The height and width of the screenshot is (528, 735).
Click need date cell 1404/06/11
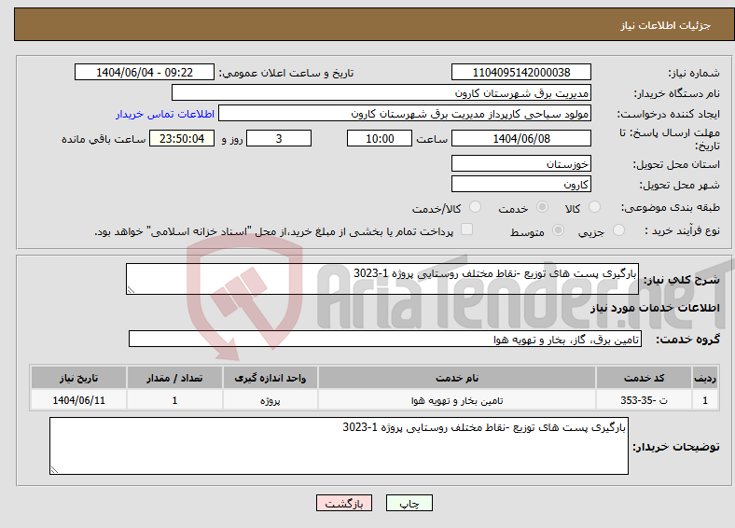click(78, 400)
